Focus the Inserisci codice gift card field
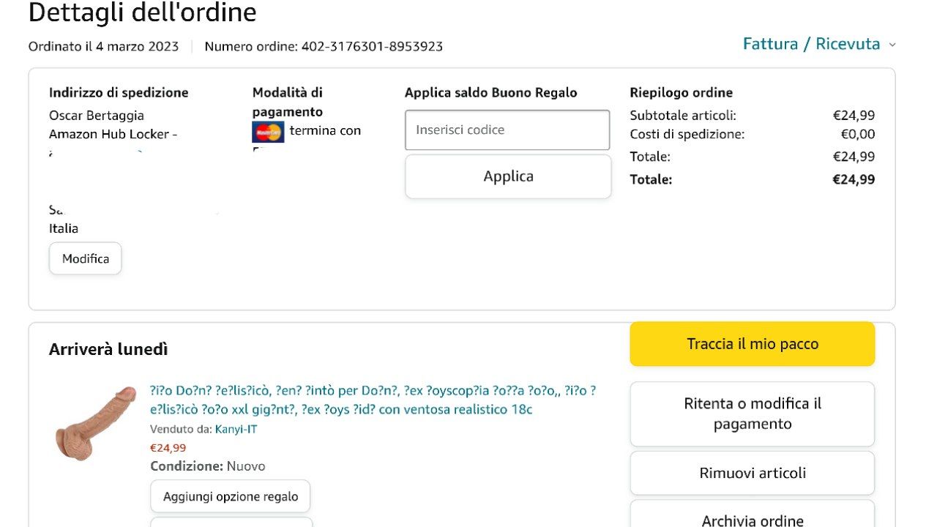Screen dimensions: 937x527 click(507, 130)
